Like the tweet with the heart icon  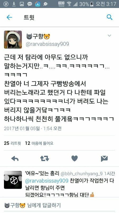[75, 158]
